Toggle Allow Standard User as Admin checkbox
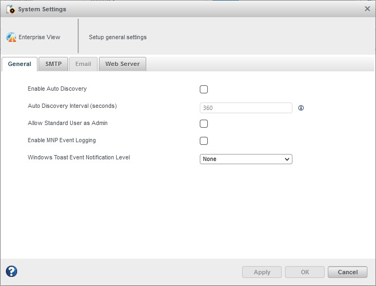The width and height of the screenshot is (376, 286). tap(204, 124)
